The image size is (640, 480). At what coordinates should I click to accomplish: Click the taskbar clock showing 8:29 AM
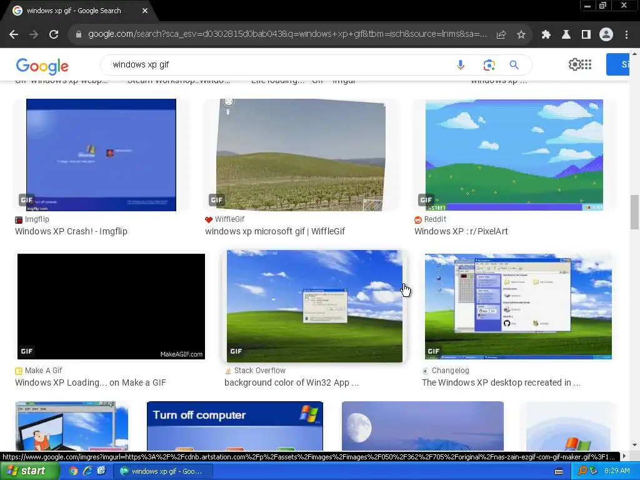(617, 471)
